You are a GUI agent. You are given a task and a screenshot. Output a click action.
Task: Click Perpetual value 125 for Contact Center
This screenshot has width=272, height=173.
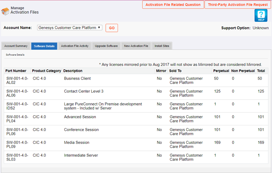click(217, 91)
